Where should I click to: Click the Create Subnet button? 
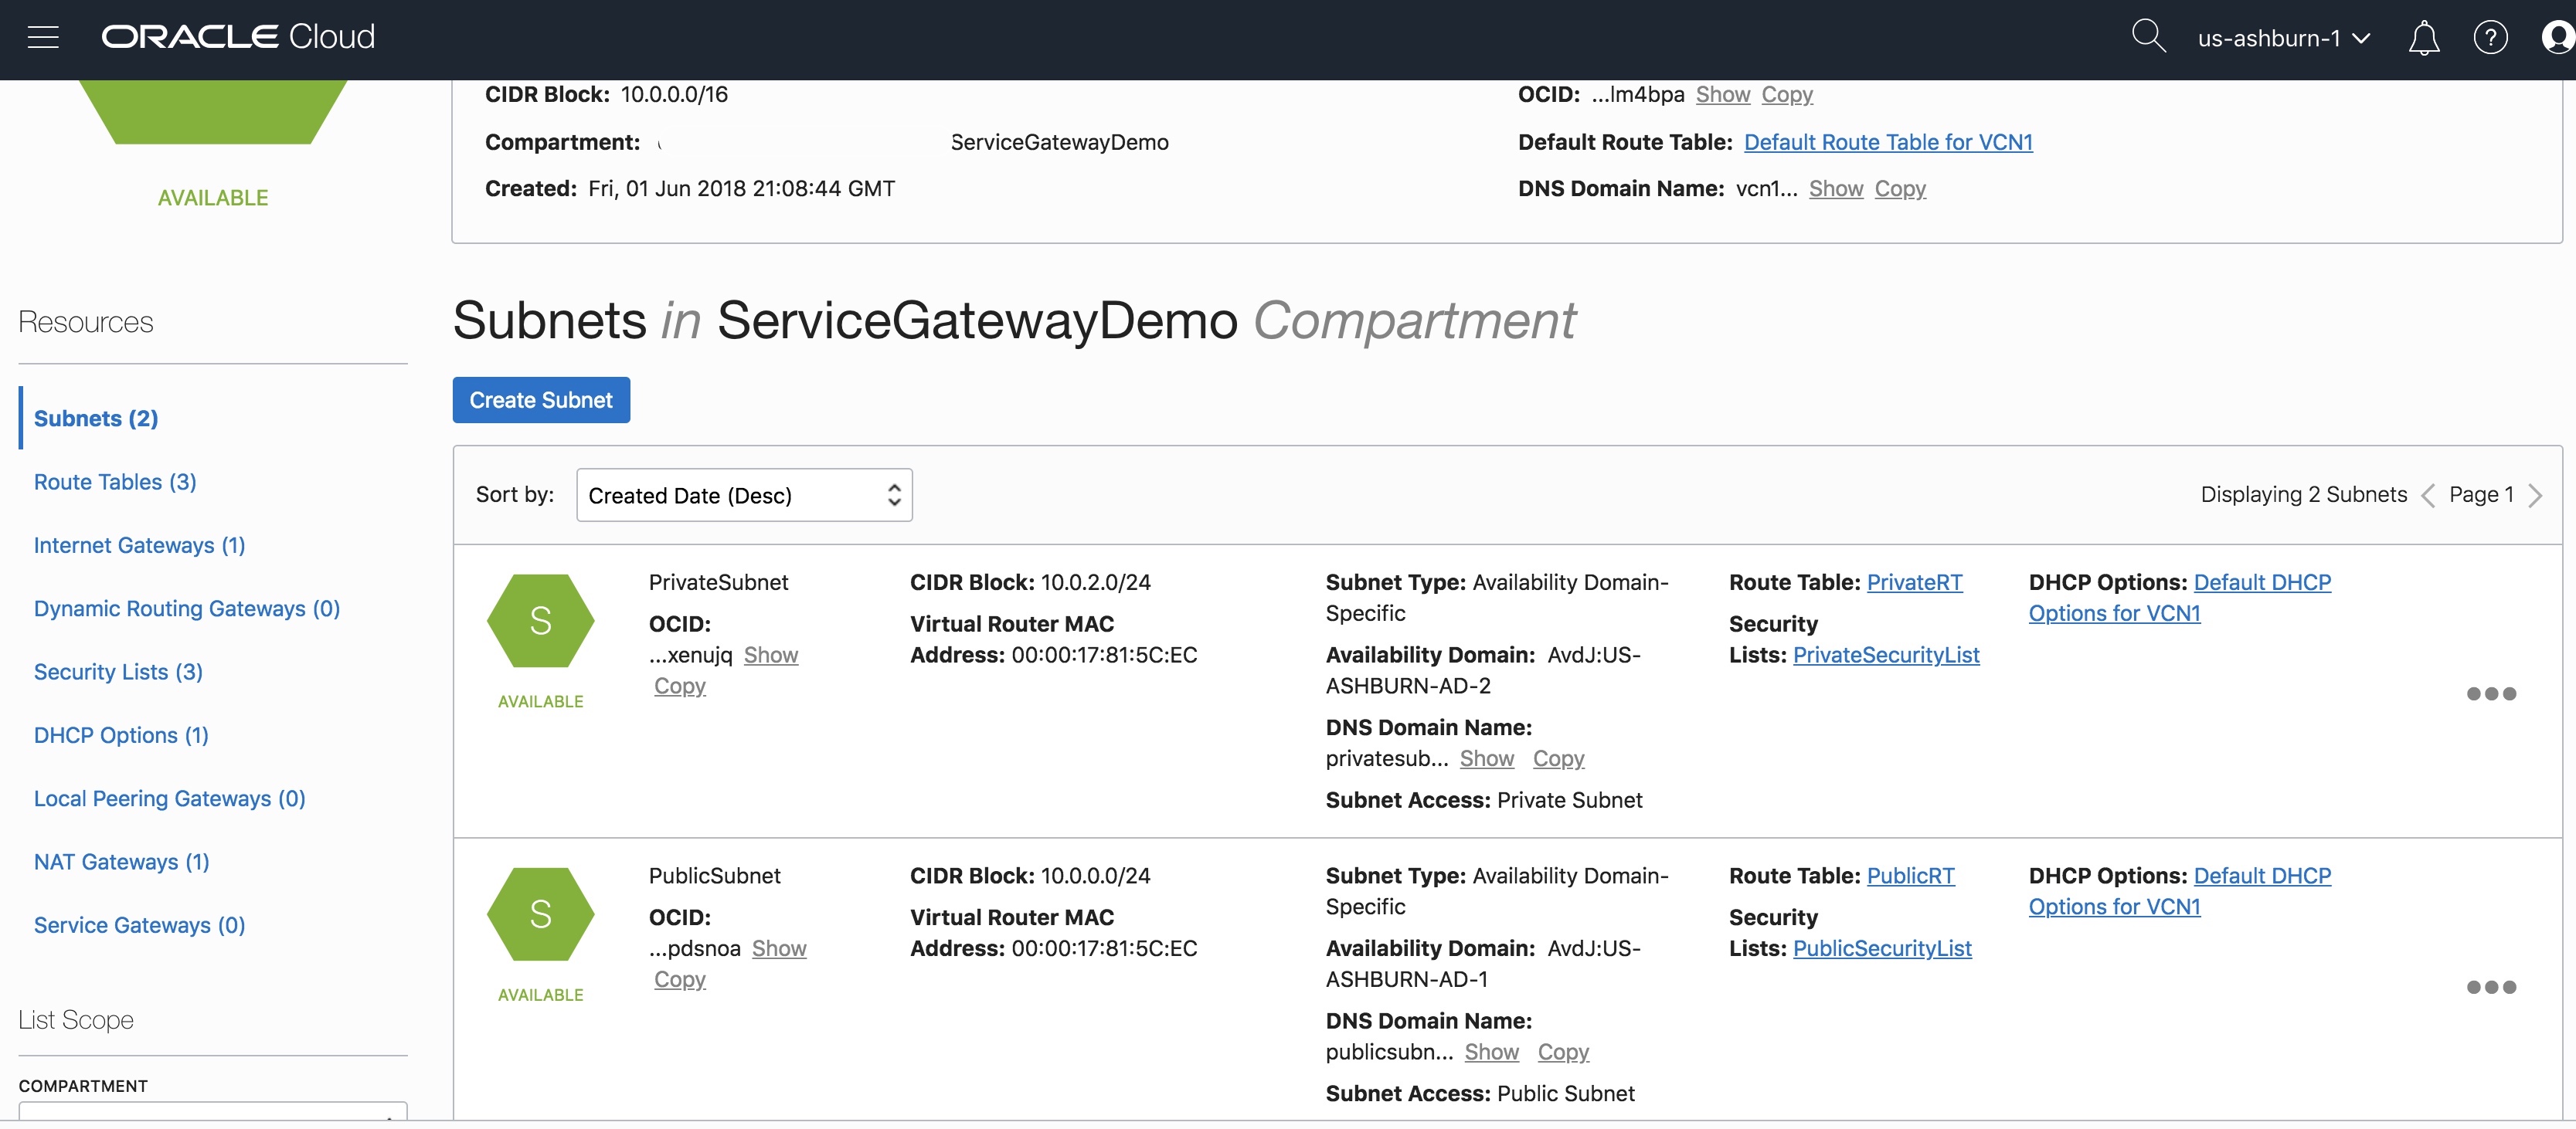(x=541, y=400)
